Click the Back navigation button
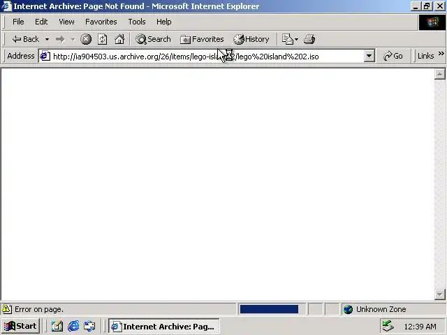Viewport: 447px width, 335px height. (x=25, y=39)
